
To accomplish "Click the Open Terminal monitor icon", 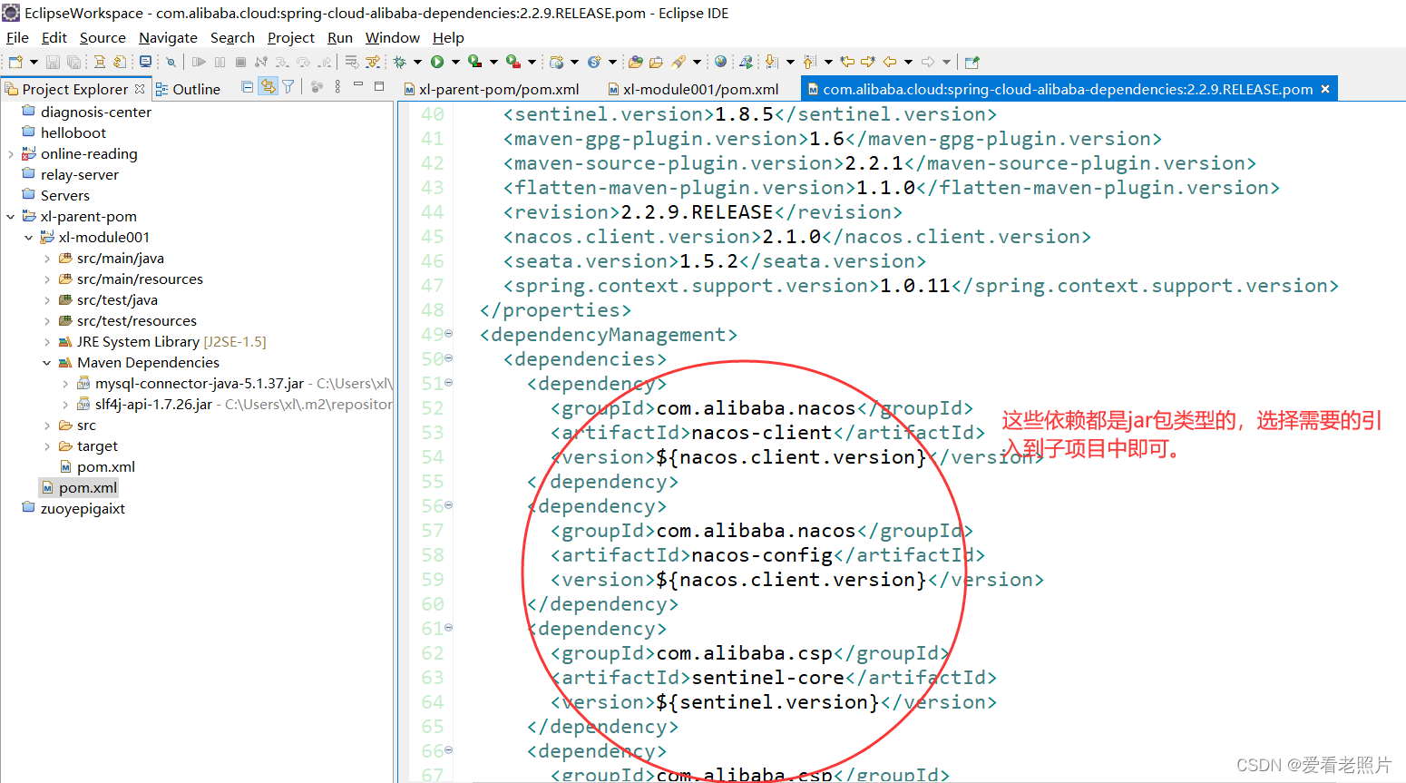I will coord(145,62).
